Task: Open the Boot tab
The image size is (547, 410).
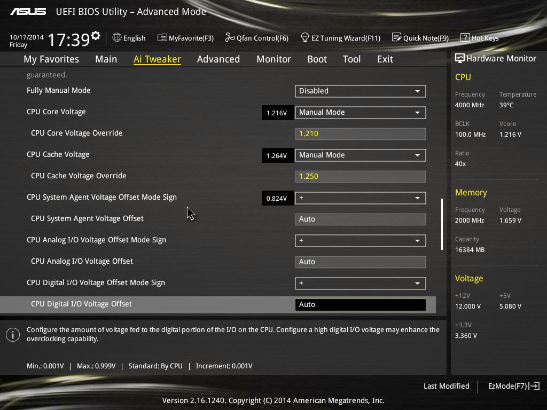Action: pos(317,59)
